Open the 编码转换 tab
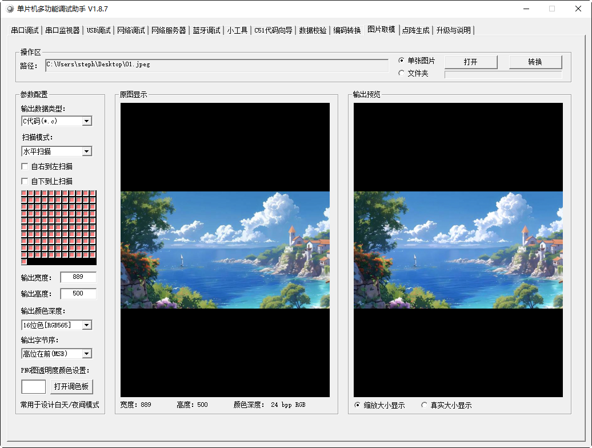The image size is (592, 448). [x=347, y=30]
